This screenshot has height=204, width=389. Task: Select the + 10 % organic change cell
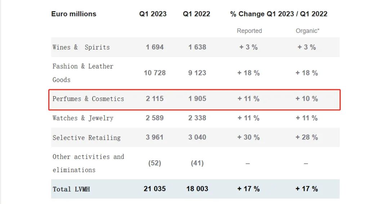307,99
